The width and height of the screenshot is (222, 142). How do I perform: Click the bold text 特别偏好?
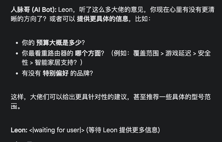[56, 73]
